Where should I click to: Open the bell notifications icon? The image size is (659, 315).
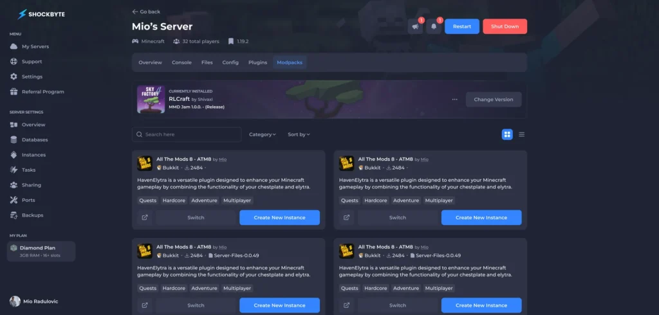(434, 27)
